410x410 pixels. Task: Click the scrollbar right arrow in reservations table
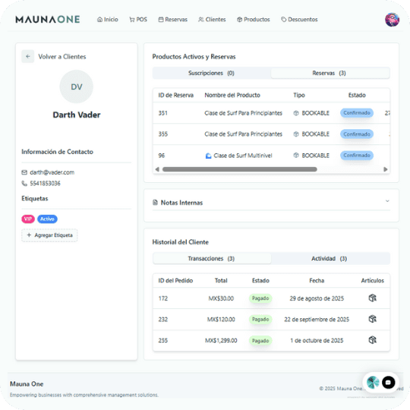tap(386, 169)
